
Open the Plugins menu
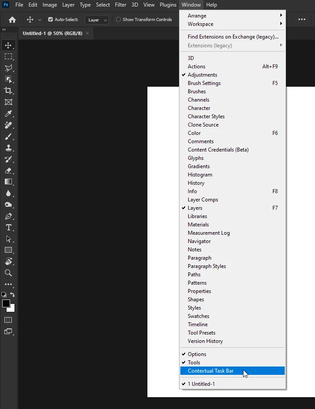[x=168, y=5]
